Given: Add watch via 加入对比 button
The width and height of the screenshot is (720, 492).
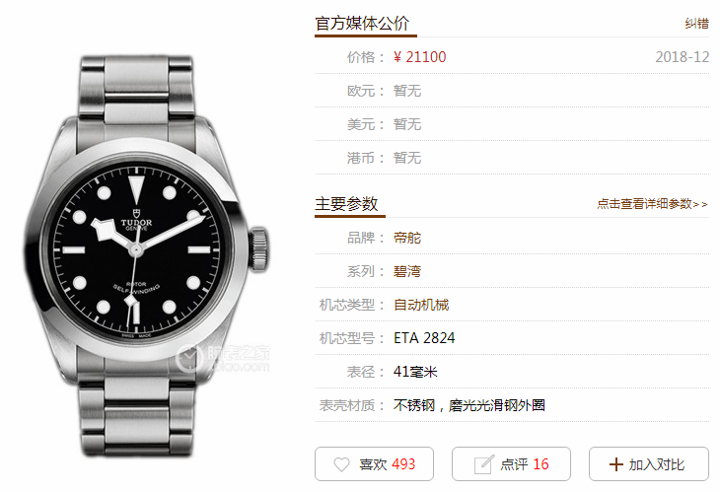Looking at the screenshot, I should (649, 464).
